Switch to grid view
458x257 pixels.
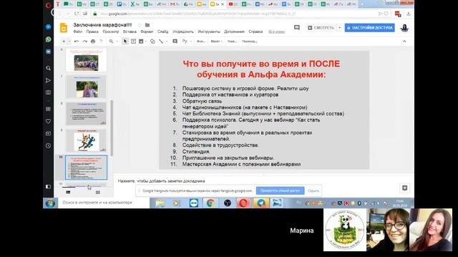pos(98,192)
